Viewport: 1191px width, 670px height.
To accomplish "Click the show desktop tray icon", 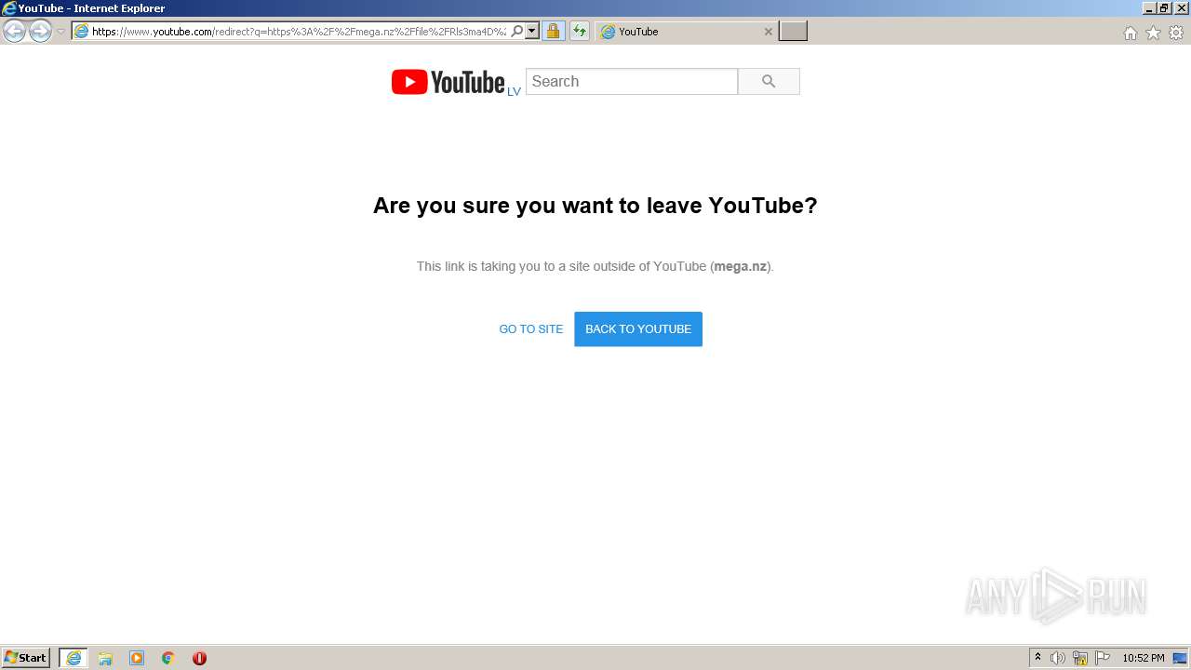I will 1181,658.
